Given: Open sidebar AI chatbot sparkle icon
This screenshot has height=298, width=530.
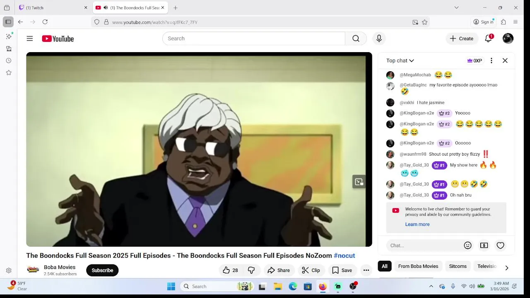Looking at the screenshot, I should (x=9, y=36).
